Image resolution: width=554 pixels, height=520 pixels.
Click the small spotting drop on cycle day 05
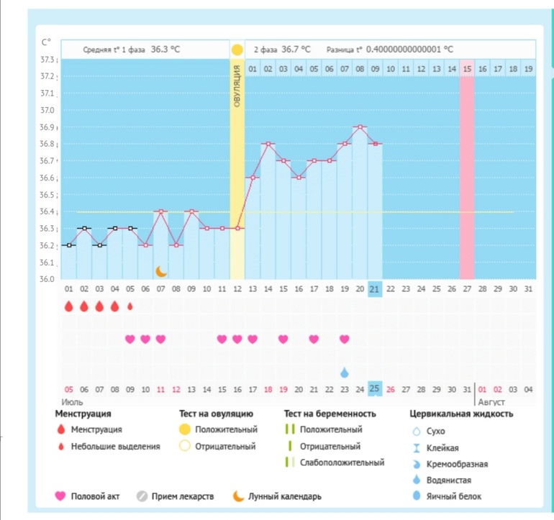[x=130, y=306]
